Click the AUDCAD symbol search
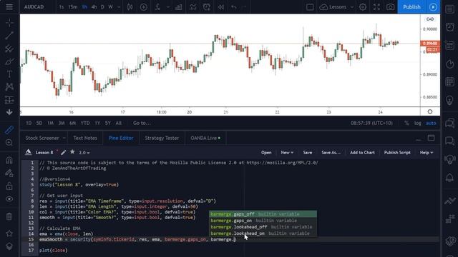Screen dimensions: 458x257 coord(34,6)
